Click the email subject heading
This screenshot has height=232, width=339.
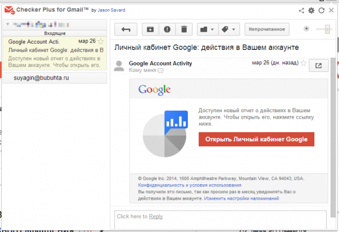click(x=207, y=47)
